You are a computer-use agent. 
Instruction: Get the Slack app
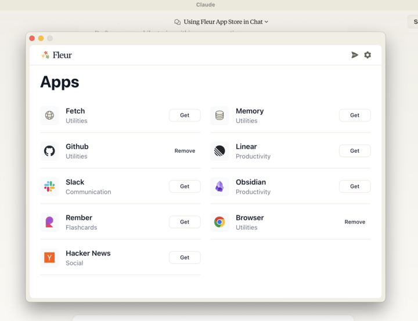pos(185,186)
